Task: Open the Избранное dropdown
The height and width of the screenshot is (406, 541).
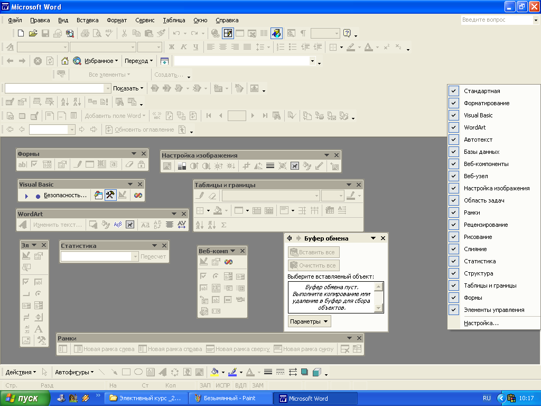Action: coord(101,61)
